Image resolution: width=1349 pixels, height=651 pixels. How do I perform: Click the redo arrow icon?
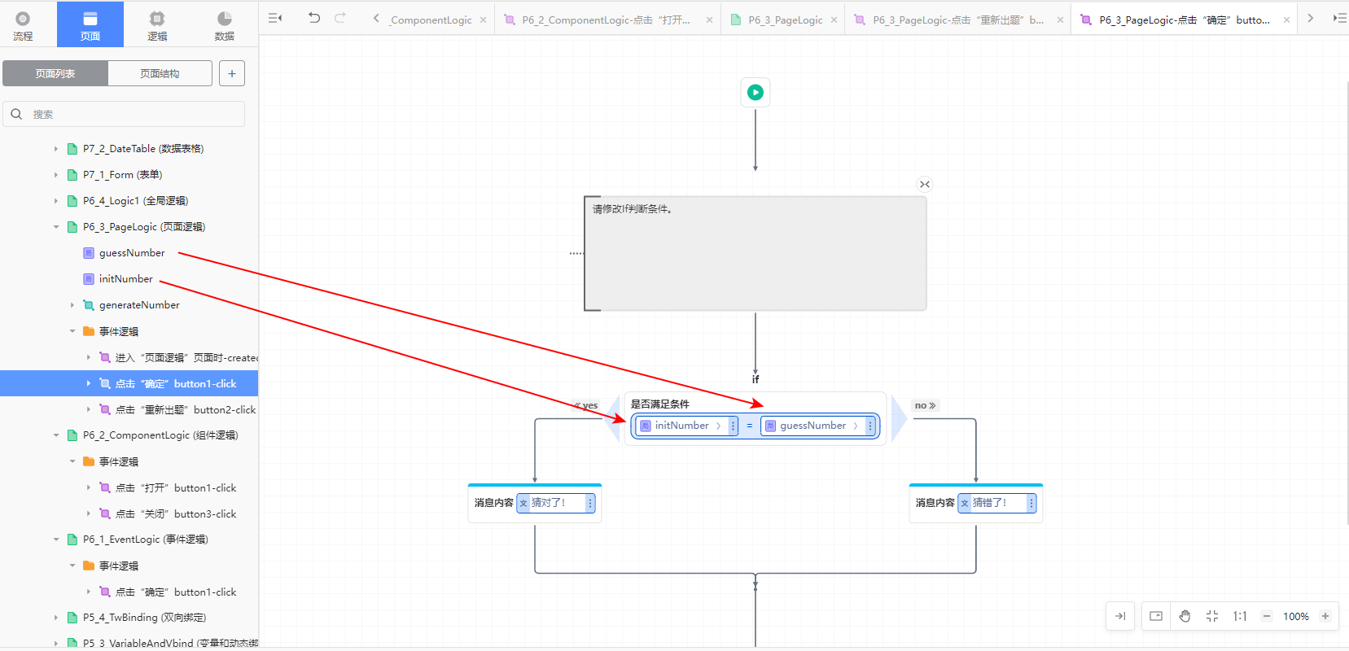[x=340, y=17]
